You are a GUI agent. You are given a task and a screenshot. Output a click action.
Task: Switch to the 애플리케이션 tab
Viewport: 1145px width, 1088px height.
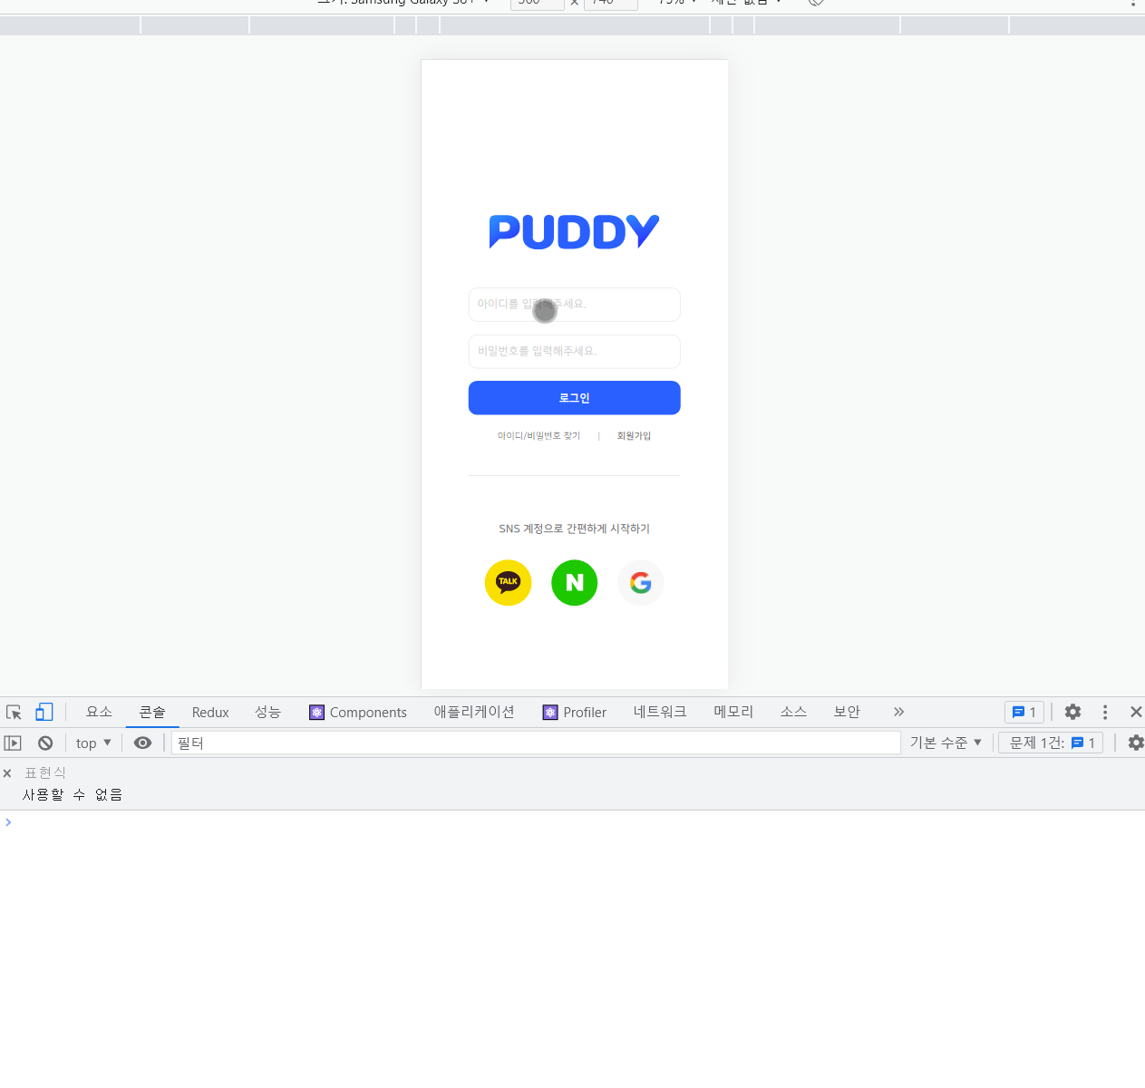click(474, 713)
